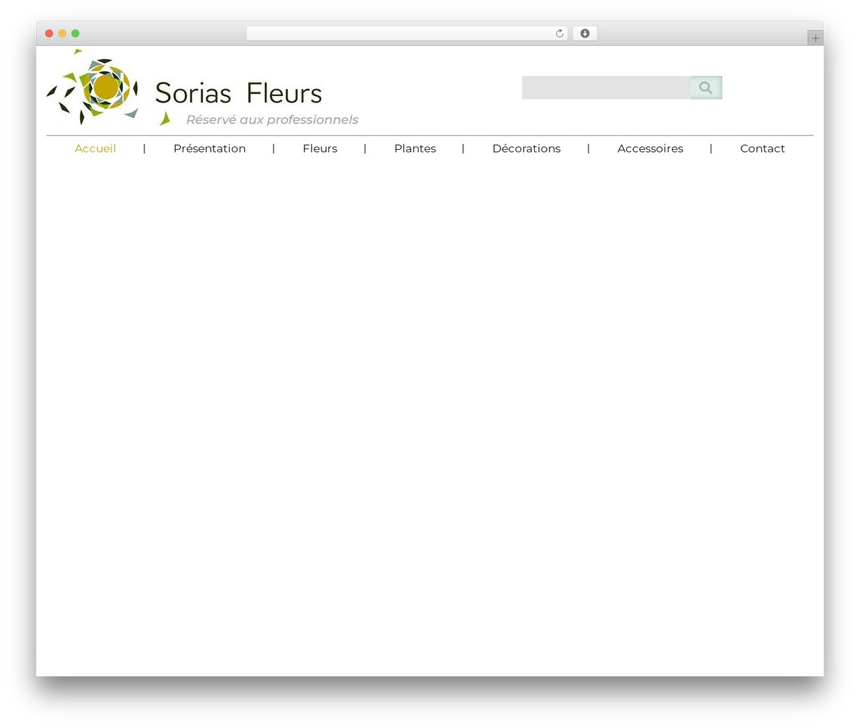The width and height of the screenshot is (860, 728).
Task: Select the "Réservé aux professionnels" tagline
Action: (272, 120)
